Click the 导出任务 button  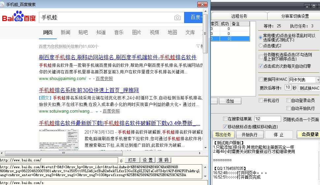(224, 135)
